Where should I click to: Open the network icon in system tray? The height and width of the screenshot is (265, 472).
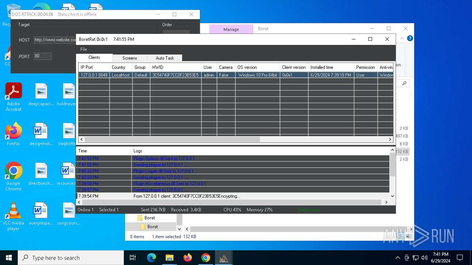[416, 258]
